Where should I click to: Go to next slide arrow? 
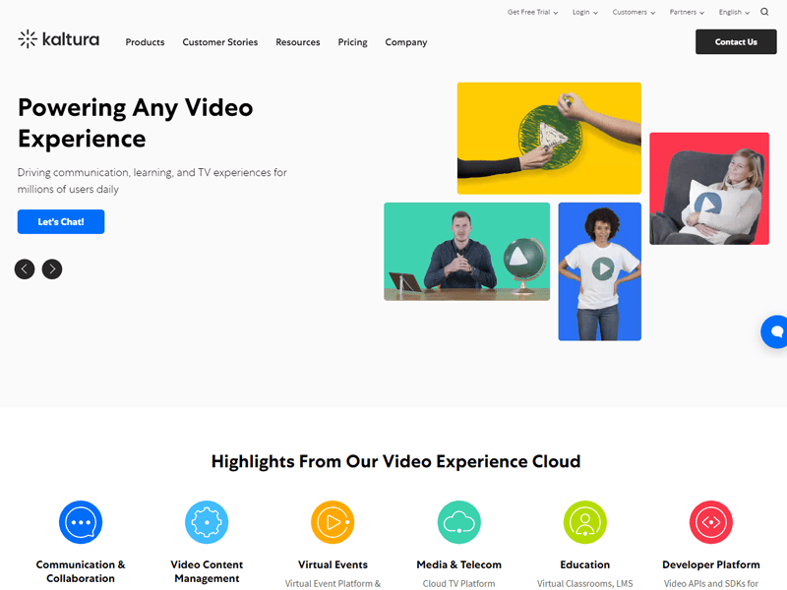(52, 268)
